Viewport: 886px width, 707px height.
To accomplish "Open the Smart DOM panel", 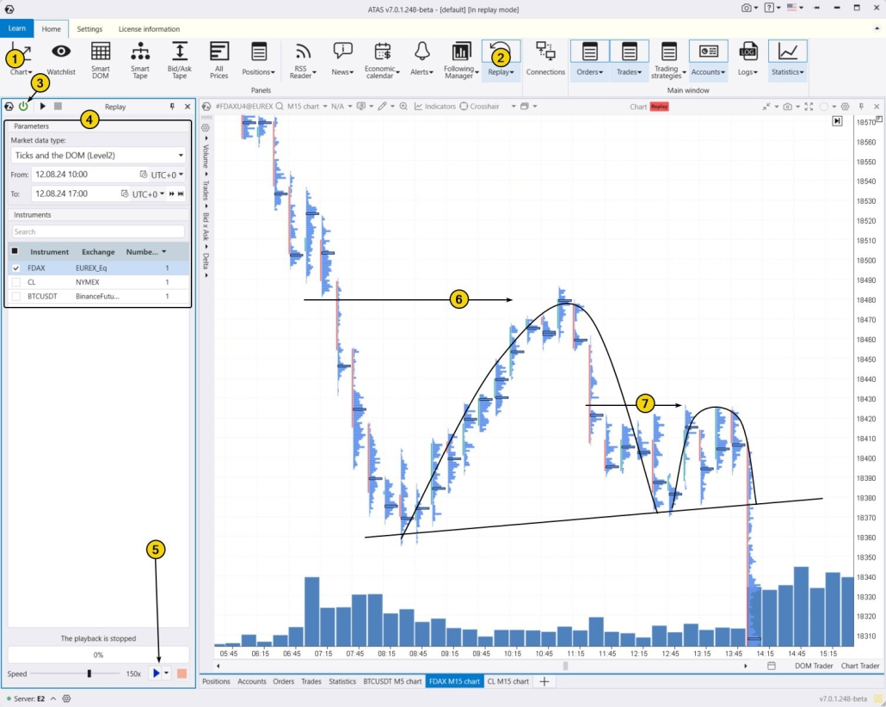I will click(x=100, y=58).
